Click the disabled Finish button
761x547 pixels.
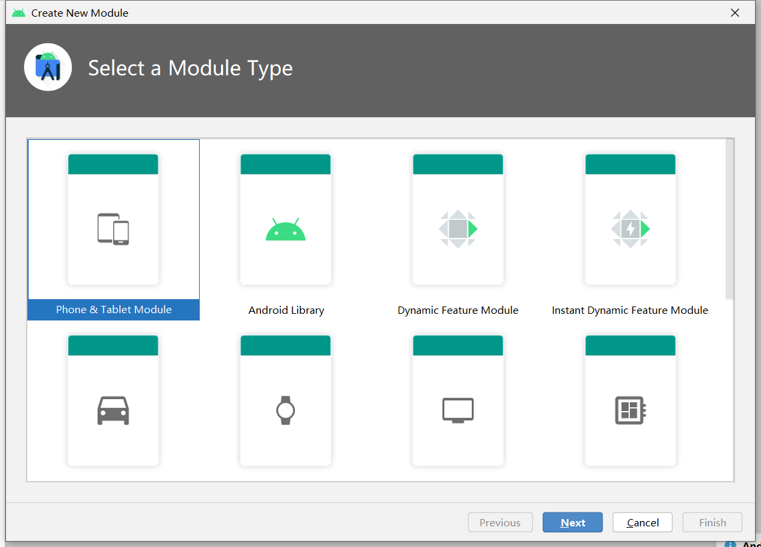click(712, 522)
